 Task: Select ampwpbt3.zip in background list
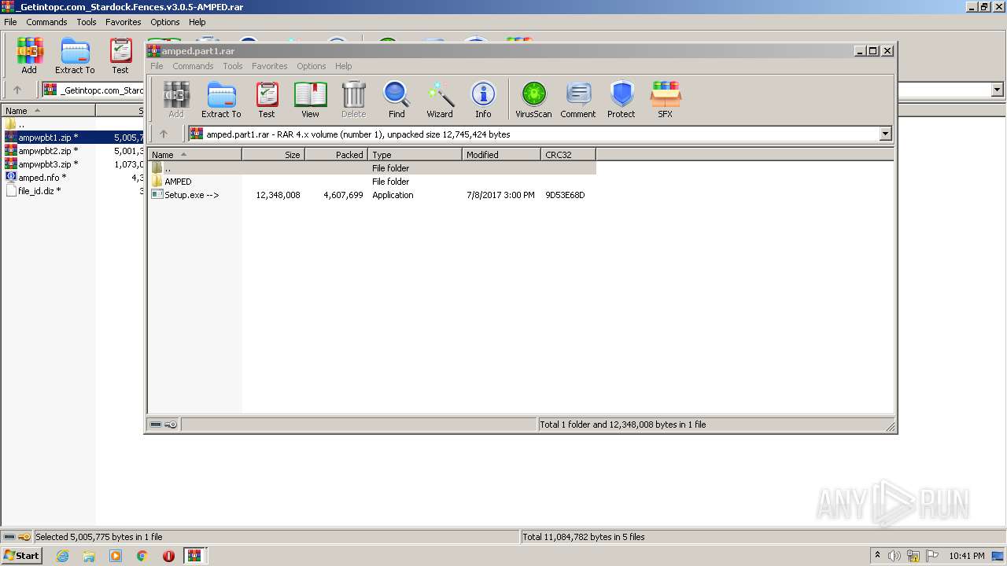pyautogui.click(x=73, y=164)
